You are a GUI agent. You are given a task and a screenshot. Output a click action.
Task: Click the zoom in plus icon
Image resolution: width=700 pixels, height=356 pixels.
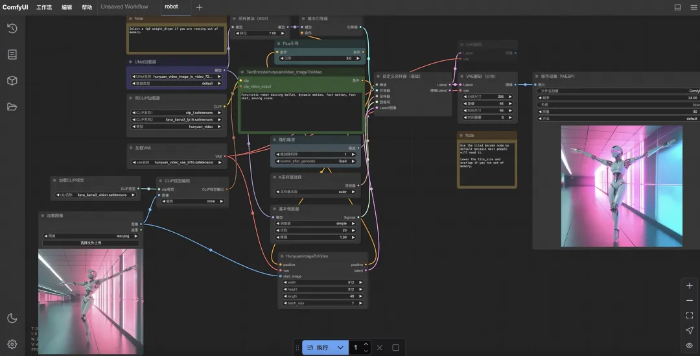coord(689,285)
